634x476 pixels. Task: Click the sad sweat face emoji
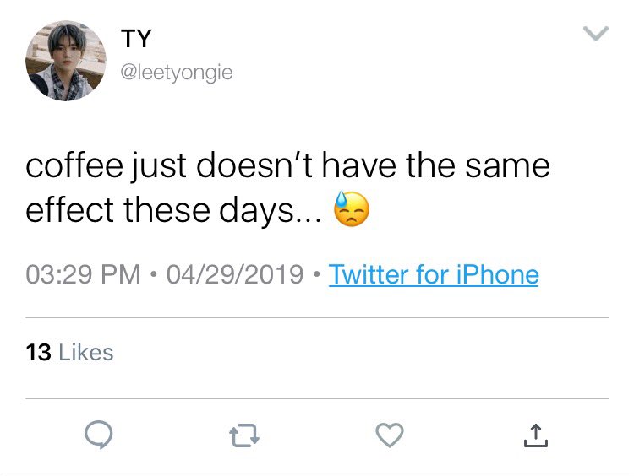(352, 208)
